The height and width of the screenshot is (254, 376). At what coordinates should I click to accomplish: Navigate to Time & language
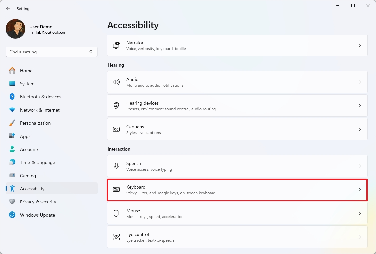coord(37,162)
